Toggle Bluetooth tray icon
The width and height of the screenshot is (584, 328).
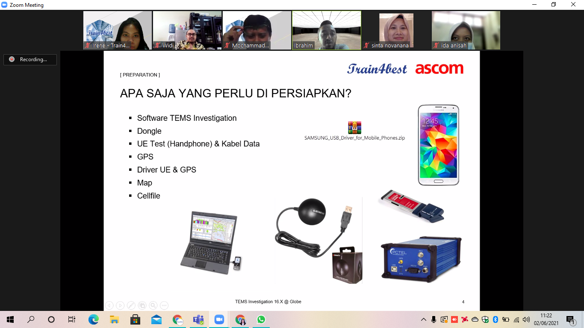(496, 319)
